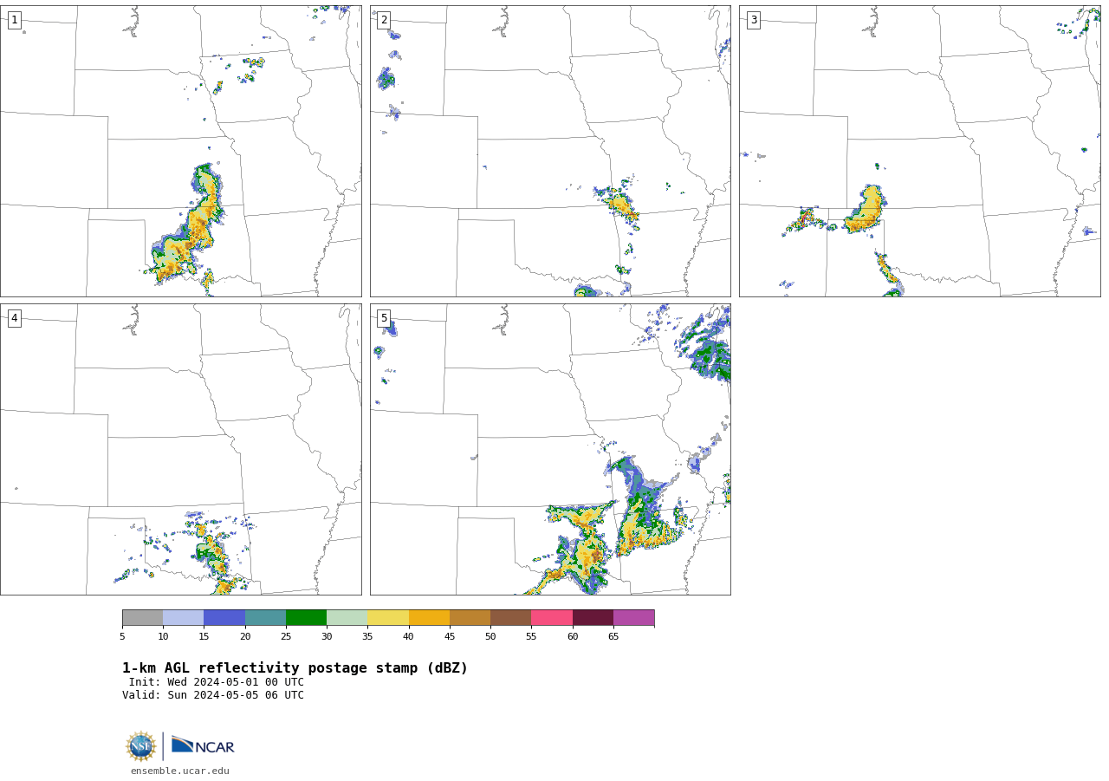Click the 'Init: Wed 2024-05-01 00 UTC' line
Viewport: 1109px width, 781px height.
(217, 682)
